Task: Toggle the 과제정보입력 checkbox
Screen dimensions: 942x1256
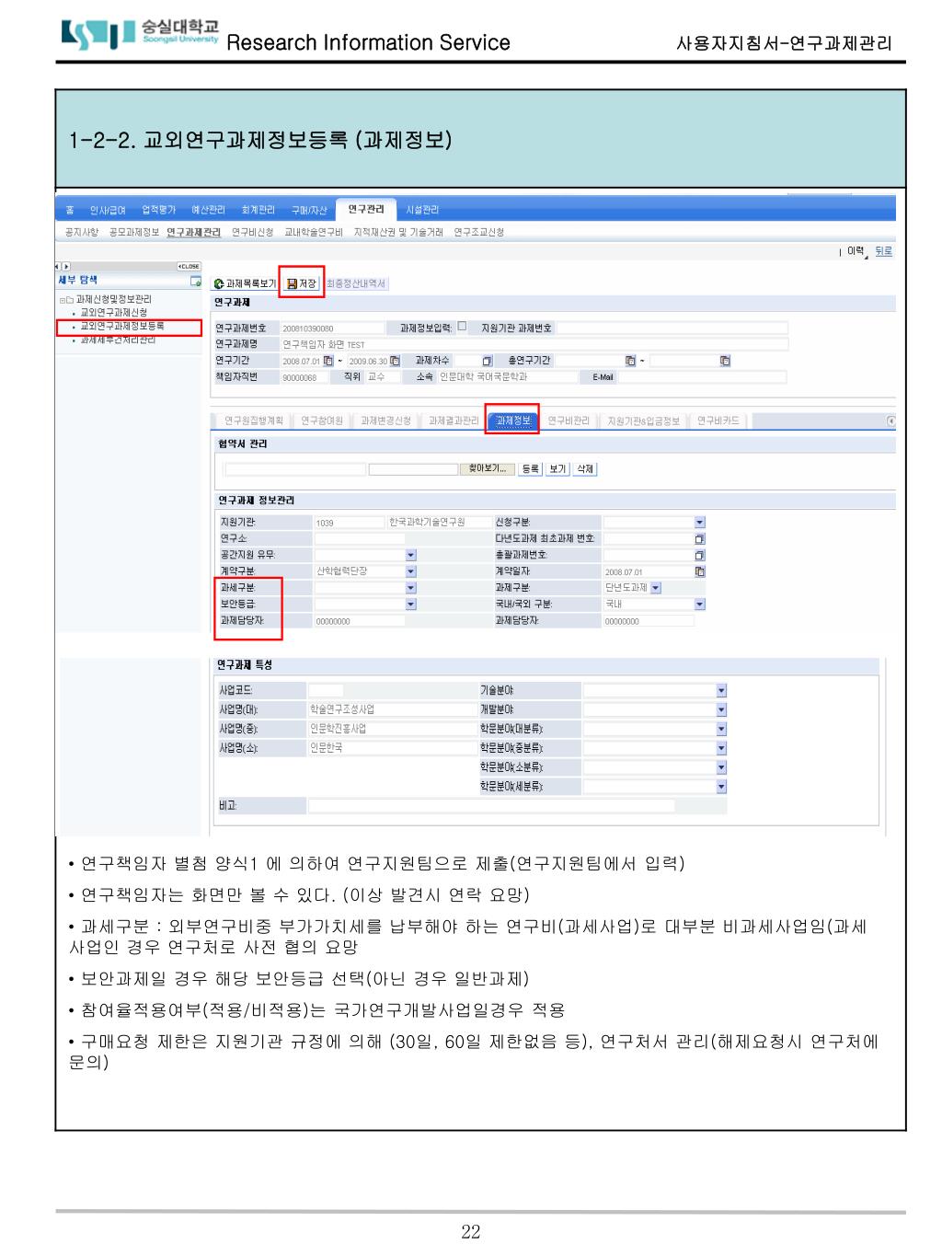Action: click(462, 326)
